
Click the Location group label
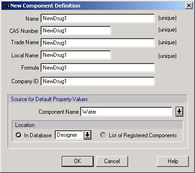point(25,125)
